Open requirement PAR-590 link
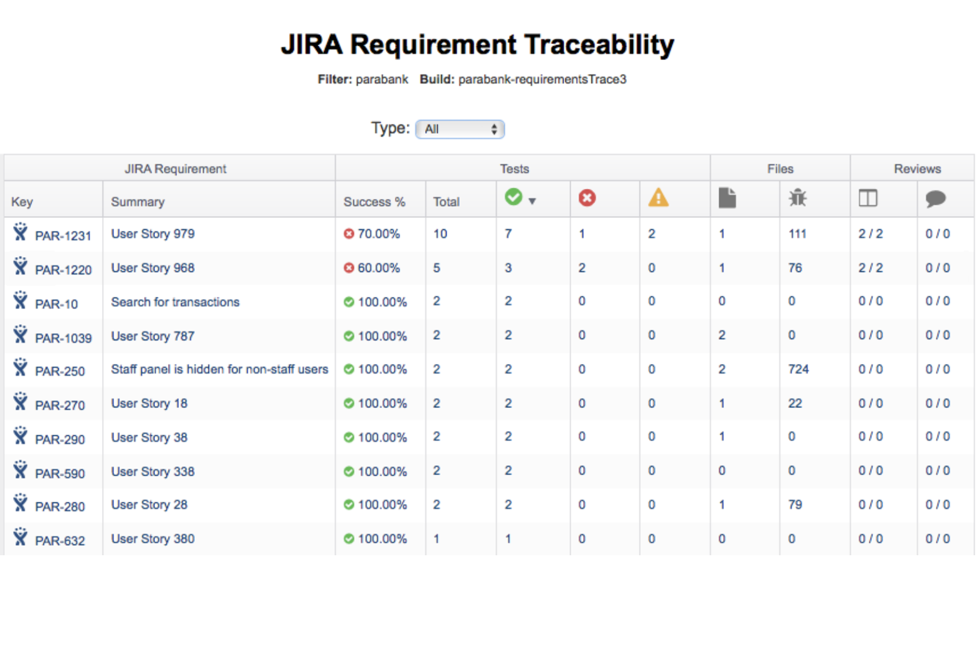The width and height of the screenshot is (977, 660). pyautogui.click(x=60, y=474)
